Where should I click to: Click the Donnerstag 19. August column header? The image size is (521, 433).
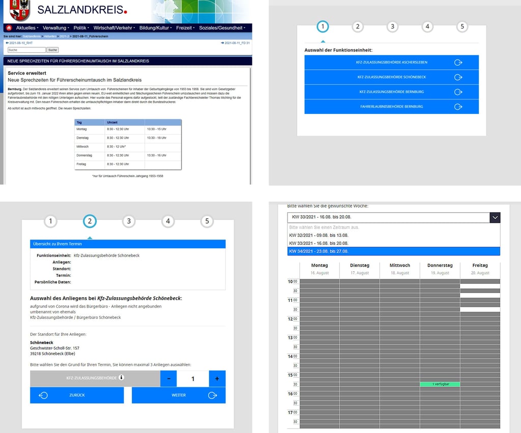point(440,269)
